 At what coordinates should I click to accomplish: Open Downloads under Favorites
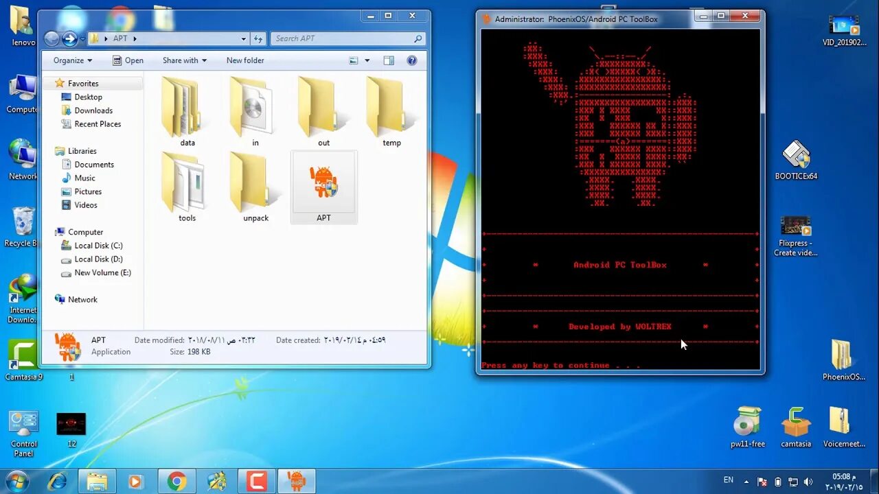click(93, 110)
